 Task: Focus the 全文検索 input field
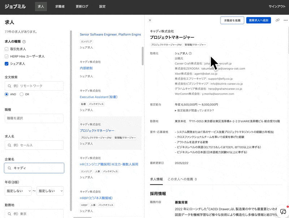[x=34, y=86]
